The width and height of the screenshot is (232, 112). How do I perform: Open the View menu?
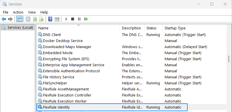click(x=32, y=12)
